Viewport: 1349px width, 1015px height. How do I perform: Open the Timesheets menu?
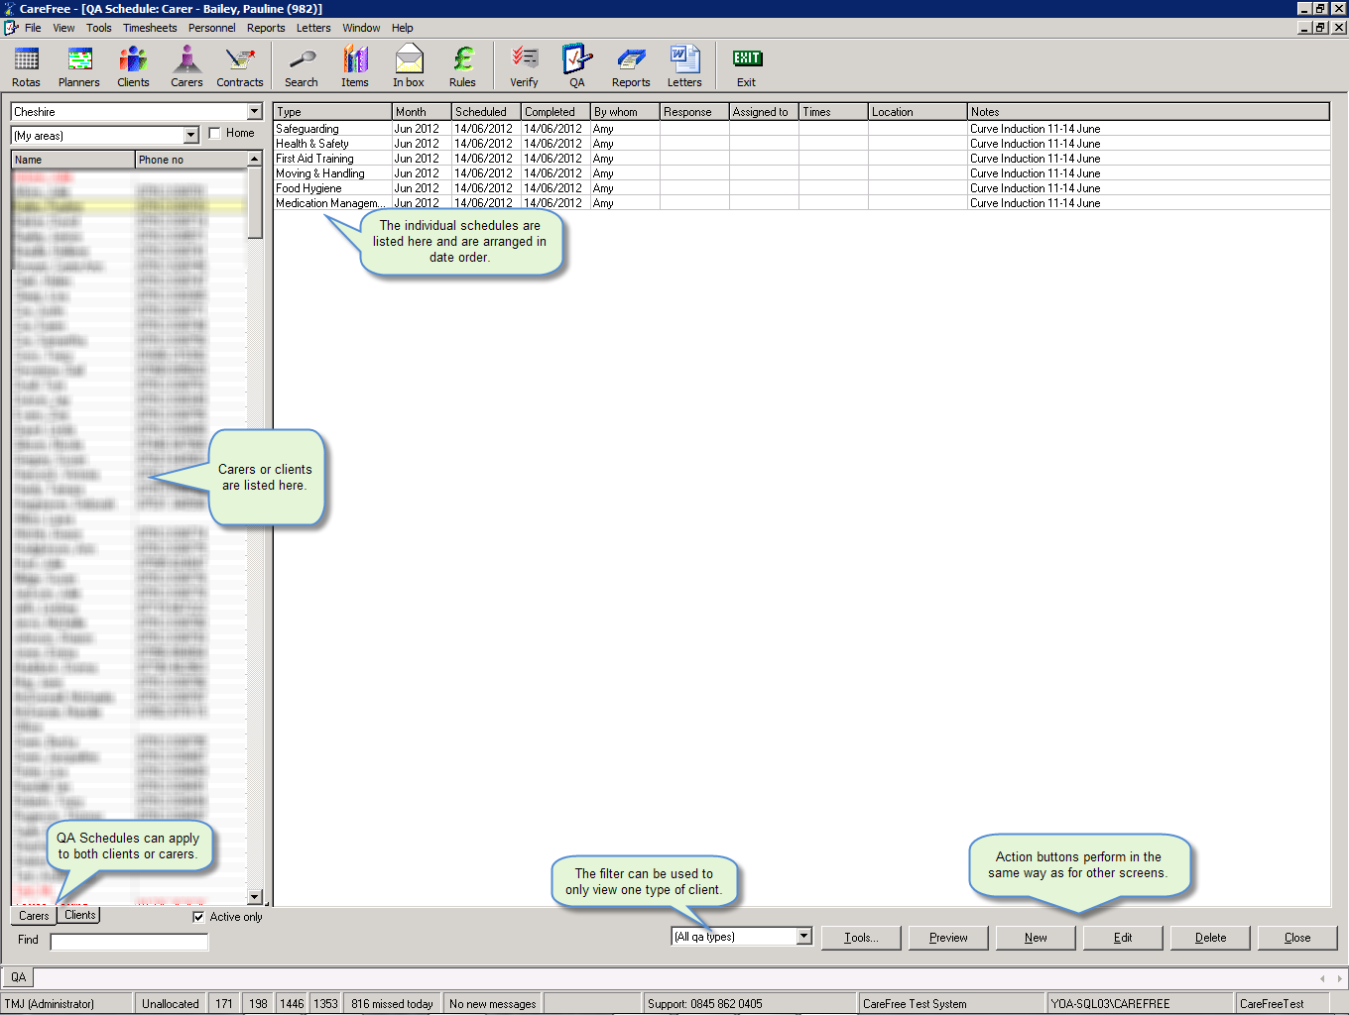pyautogui.click(x=150, y=28)
